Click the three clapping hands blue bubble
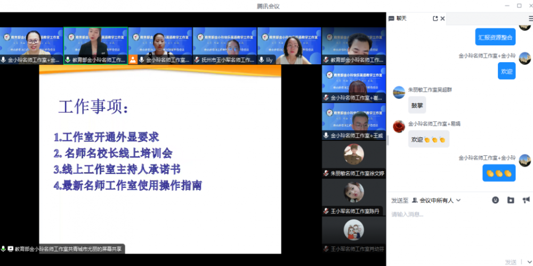The width and height of the screenshot is (533, 266). 499,173
